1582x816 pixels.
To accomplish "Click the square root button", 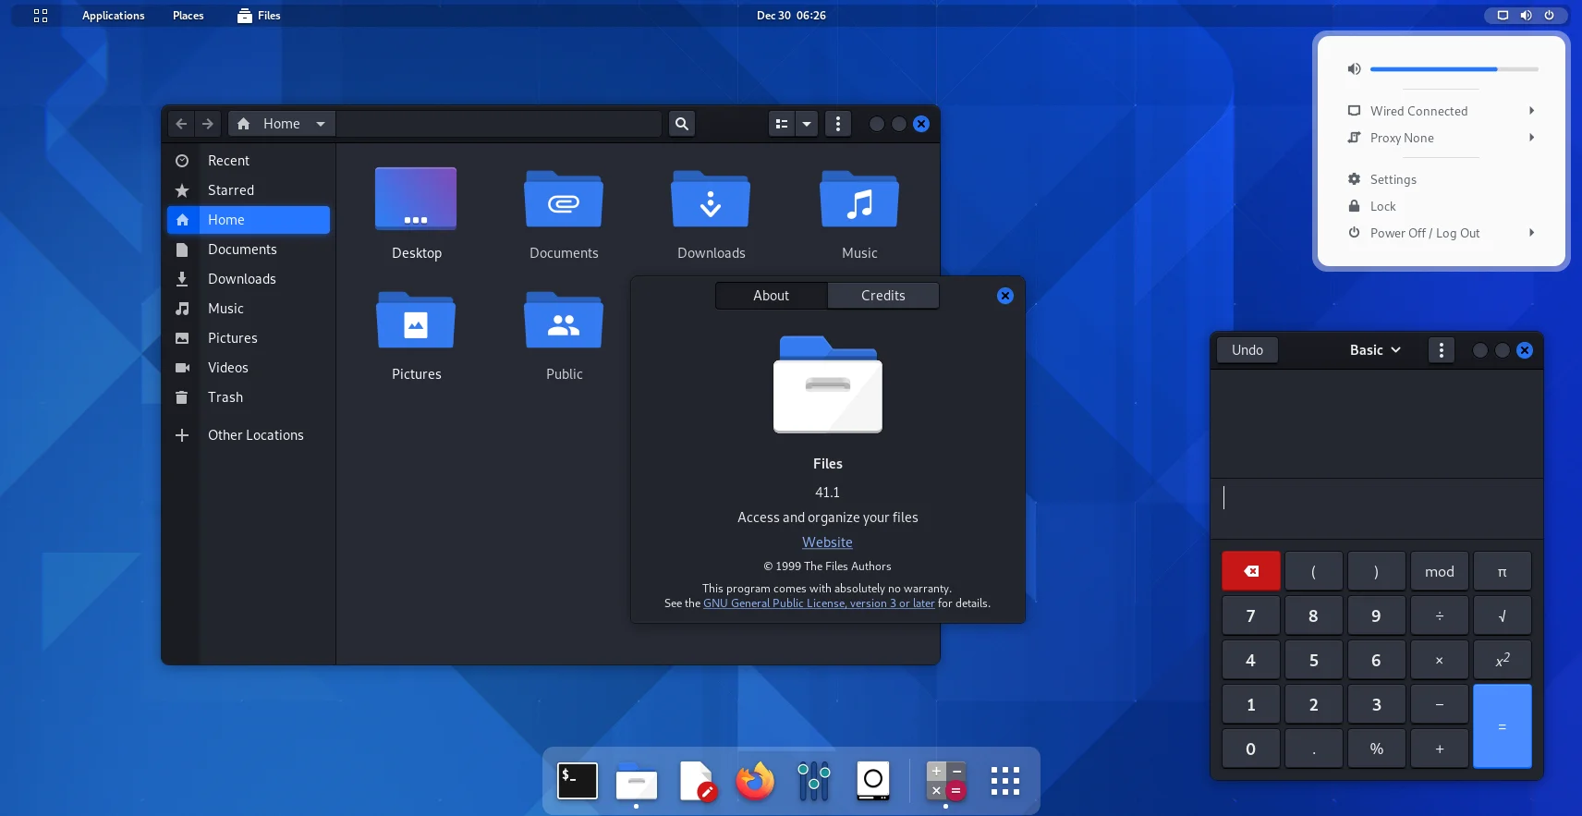I will point(1502,615).
